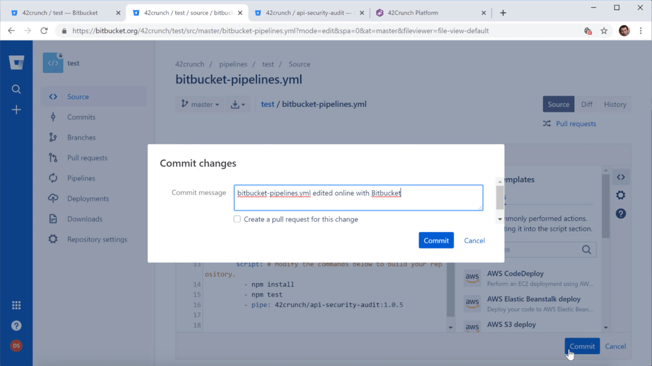Enable Create a pull request for this change
652x366 pixels.
click(x=237, y=219)
